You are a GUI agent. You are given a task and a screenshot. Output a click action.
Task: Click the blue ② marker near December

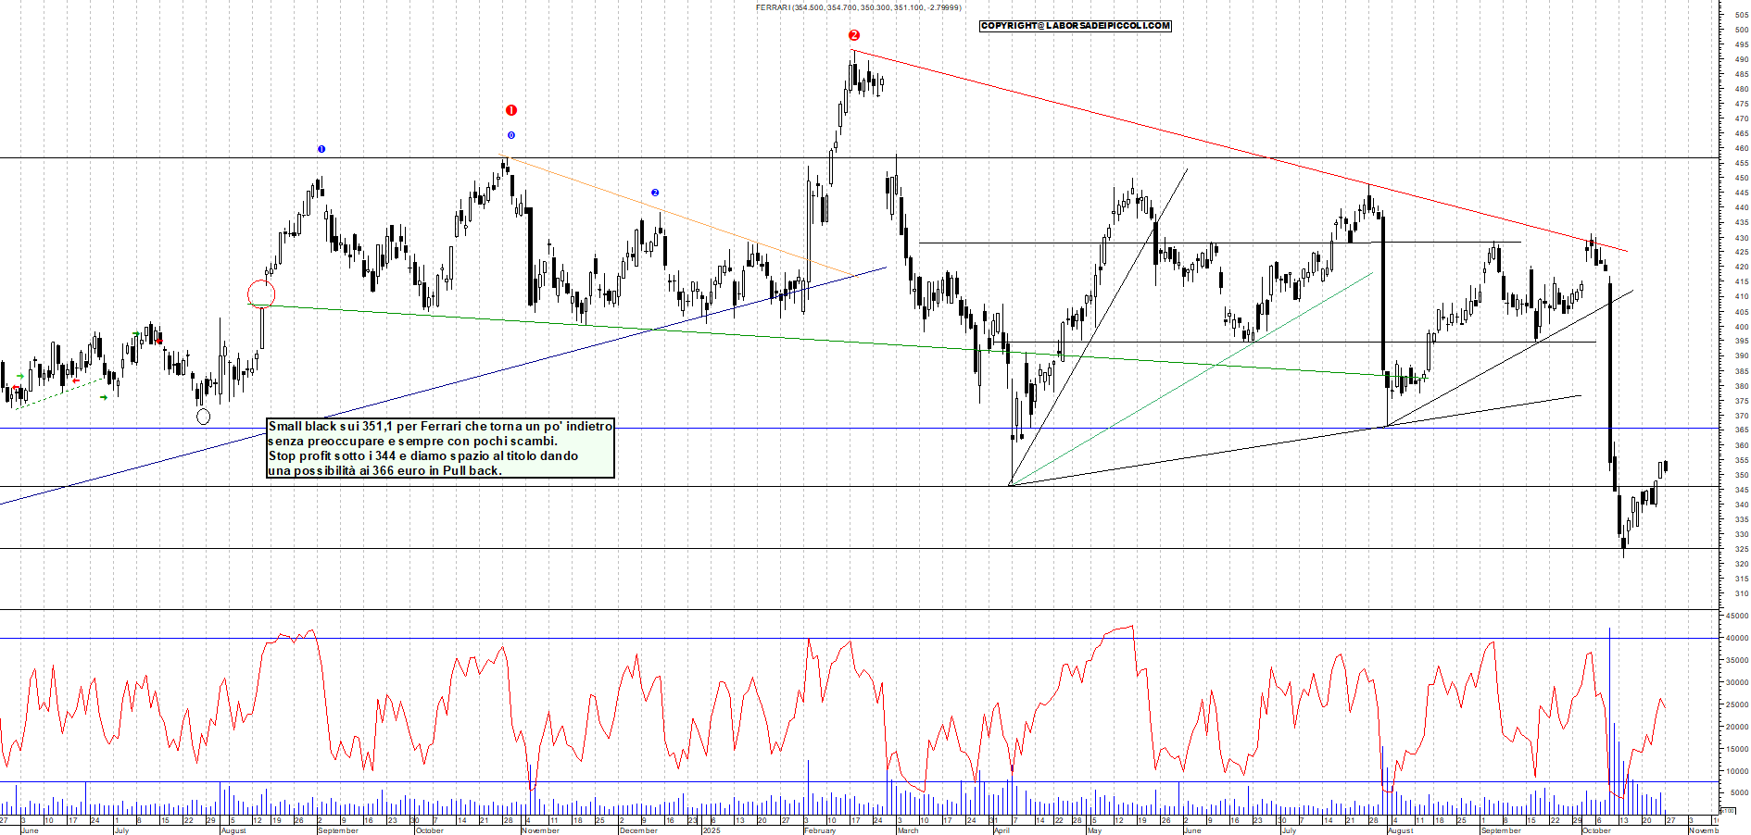655,192
